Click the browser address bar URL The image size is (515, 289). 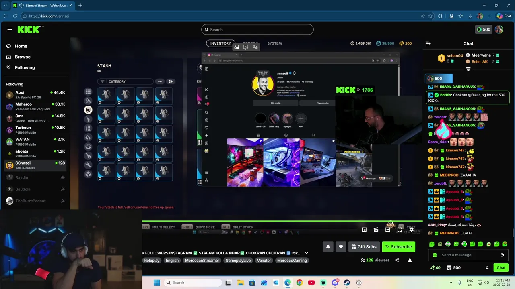pyautogui.click(x=49, y=16)
